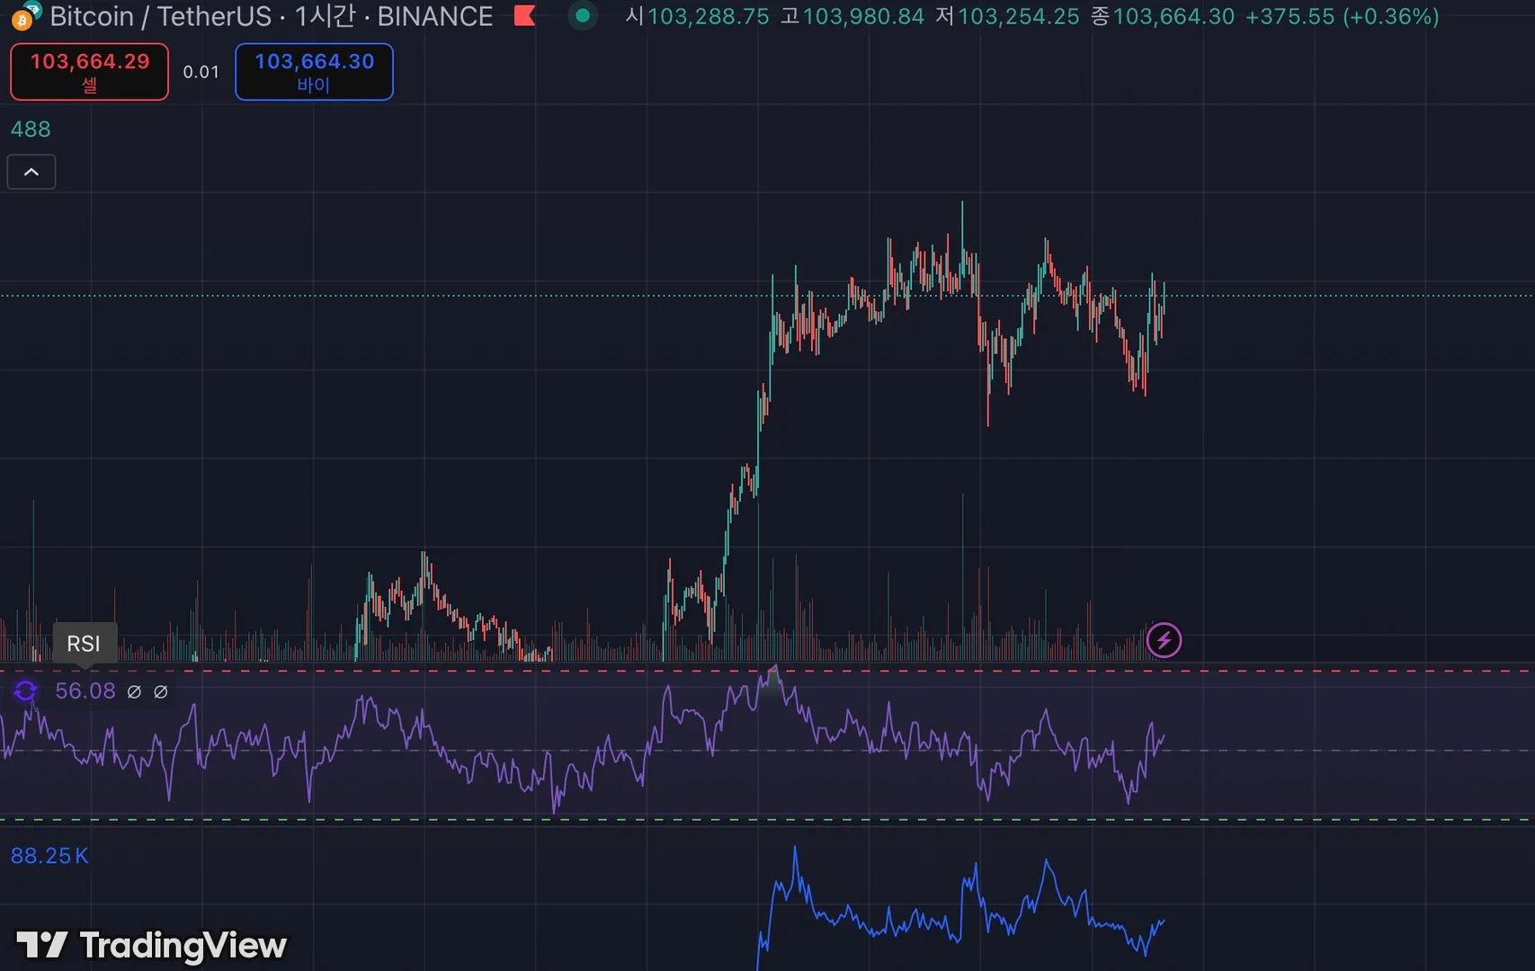This screenshot has height=971, width=1535.
Task: Click the close price 종103,664.30
Action: coord(1163,16)
